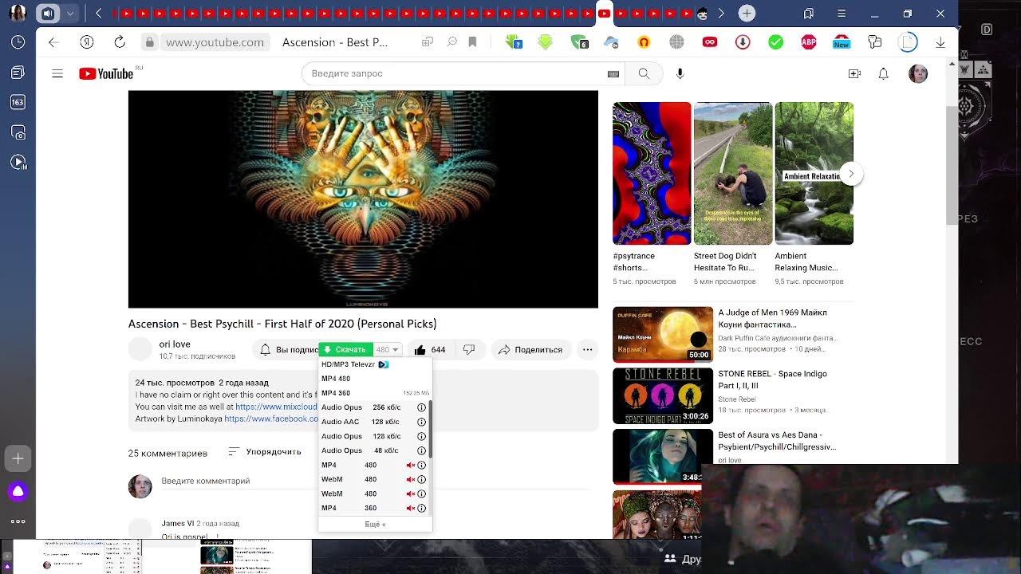Start voice search with microphone icon
The width and height of the screenshot is (1021, 574).
680,73
